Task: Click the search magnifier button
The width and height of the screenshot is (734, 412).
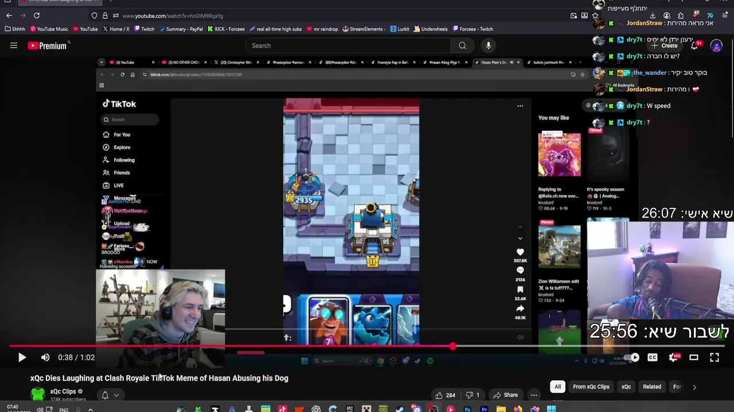Action: click(x=463, y=46)
